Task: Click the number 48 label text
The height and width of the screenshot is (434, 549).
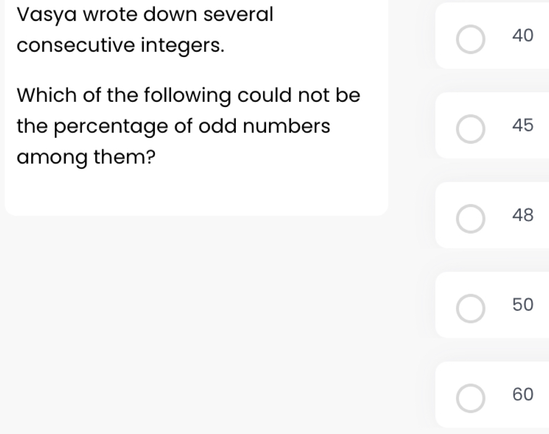Action: 523,215
